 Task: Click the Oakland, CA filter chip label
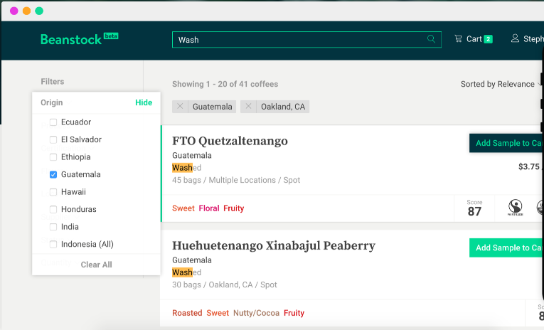point(283,107)
